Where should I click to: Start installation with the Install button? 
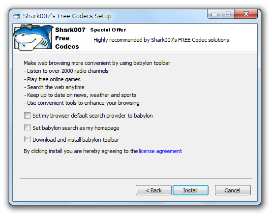coord(190,190)
